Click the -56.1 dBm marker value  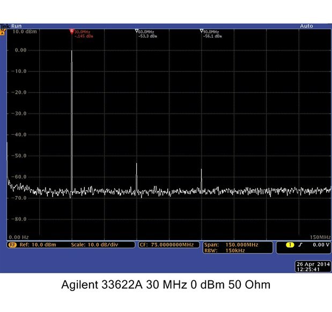tap(212, 36)
